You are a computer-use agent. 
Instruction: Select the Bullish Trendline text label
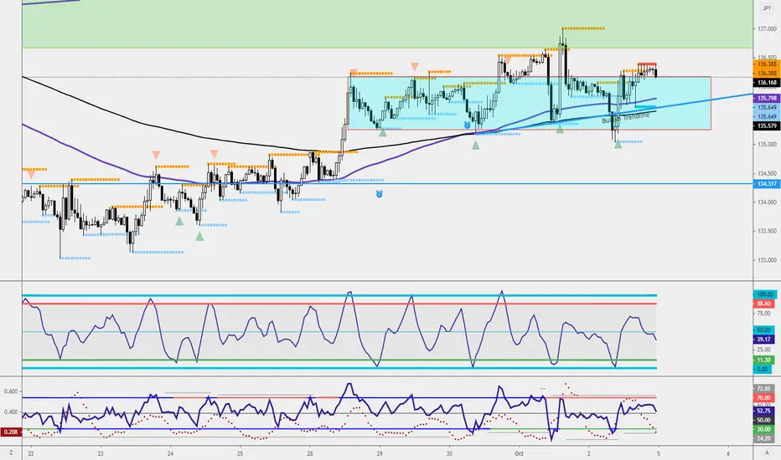[x=626, y=118]
